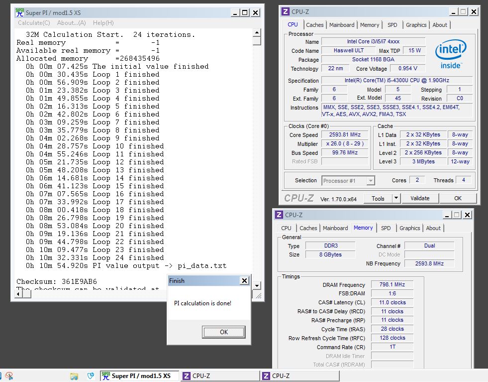Activate first CPU-Z taskbar button

[220, 376]
